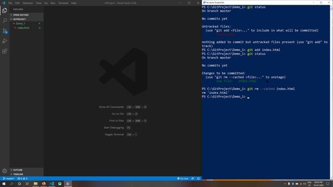Click PowerShell icon in its title bar
Image resolution: width=333 pixels, height=187 pixels.
pyautogui.click(x=204, y=3)
